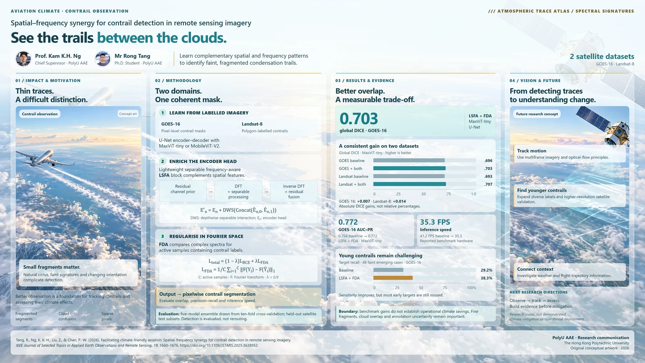Click the '2 satellite datasets' heading
The width and height of the screenshot is (645, 363).
tap(602, 56)
